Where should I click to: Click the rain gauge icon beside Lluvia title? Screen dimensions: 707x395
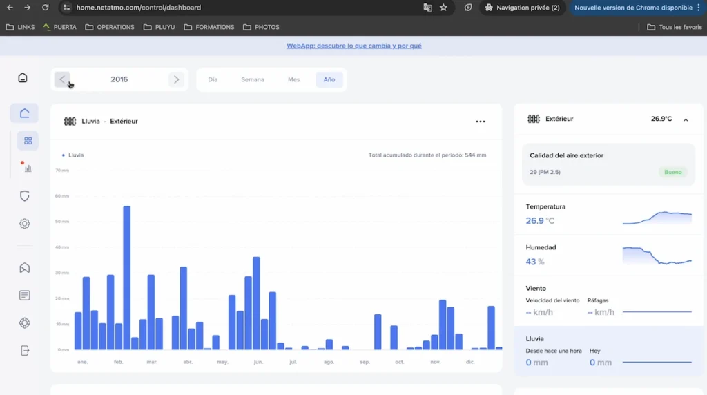(70, 122)
